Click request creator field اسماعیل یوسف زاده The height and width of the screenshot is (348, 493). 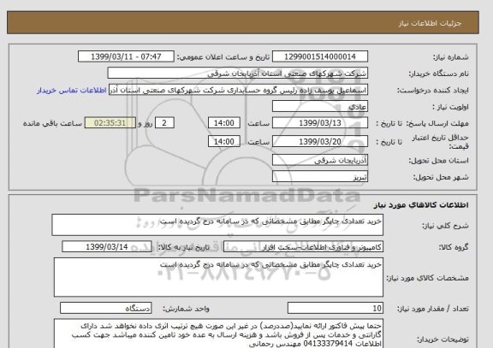(238, 90)
